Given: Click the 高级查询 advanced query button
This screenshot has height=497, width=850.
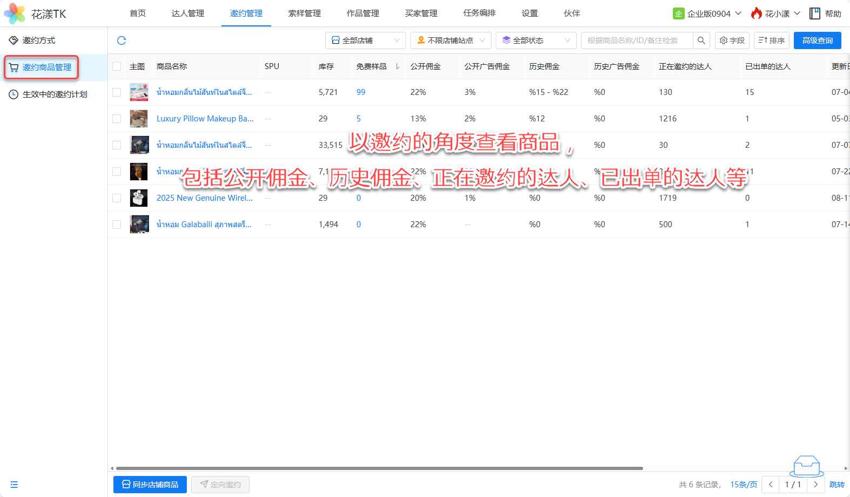Looking at the screenshot, I should 817,40.
